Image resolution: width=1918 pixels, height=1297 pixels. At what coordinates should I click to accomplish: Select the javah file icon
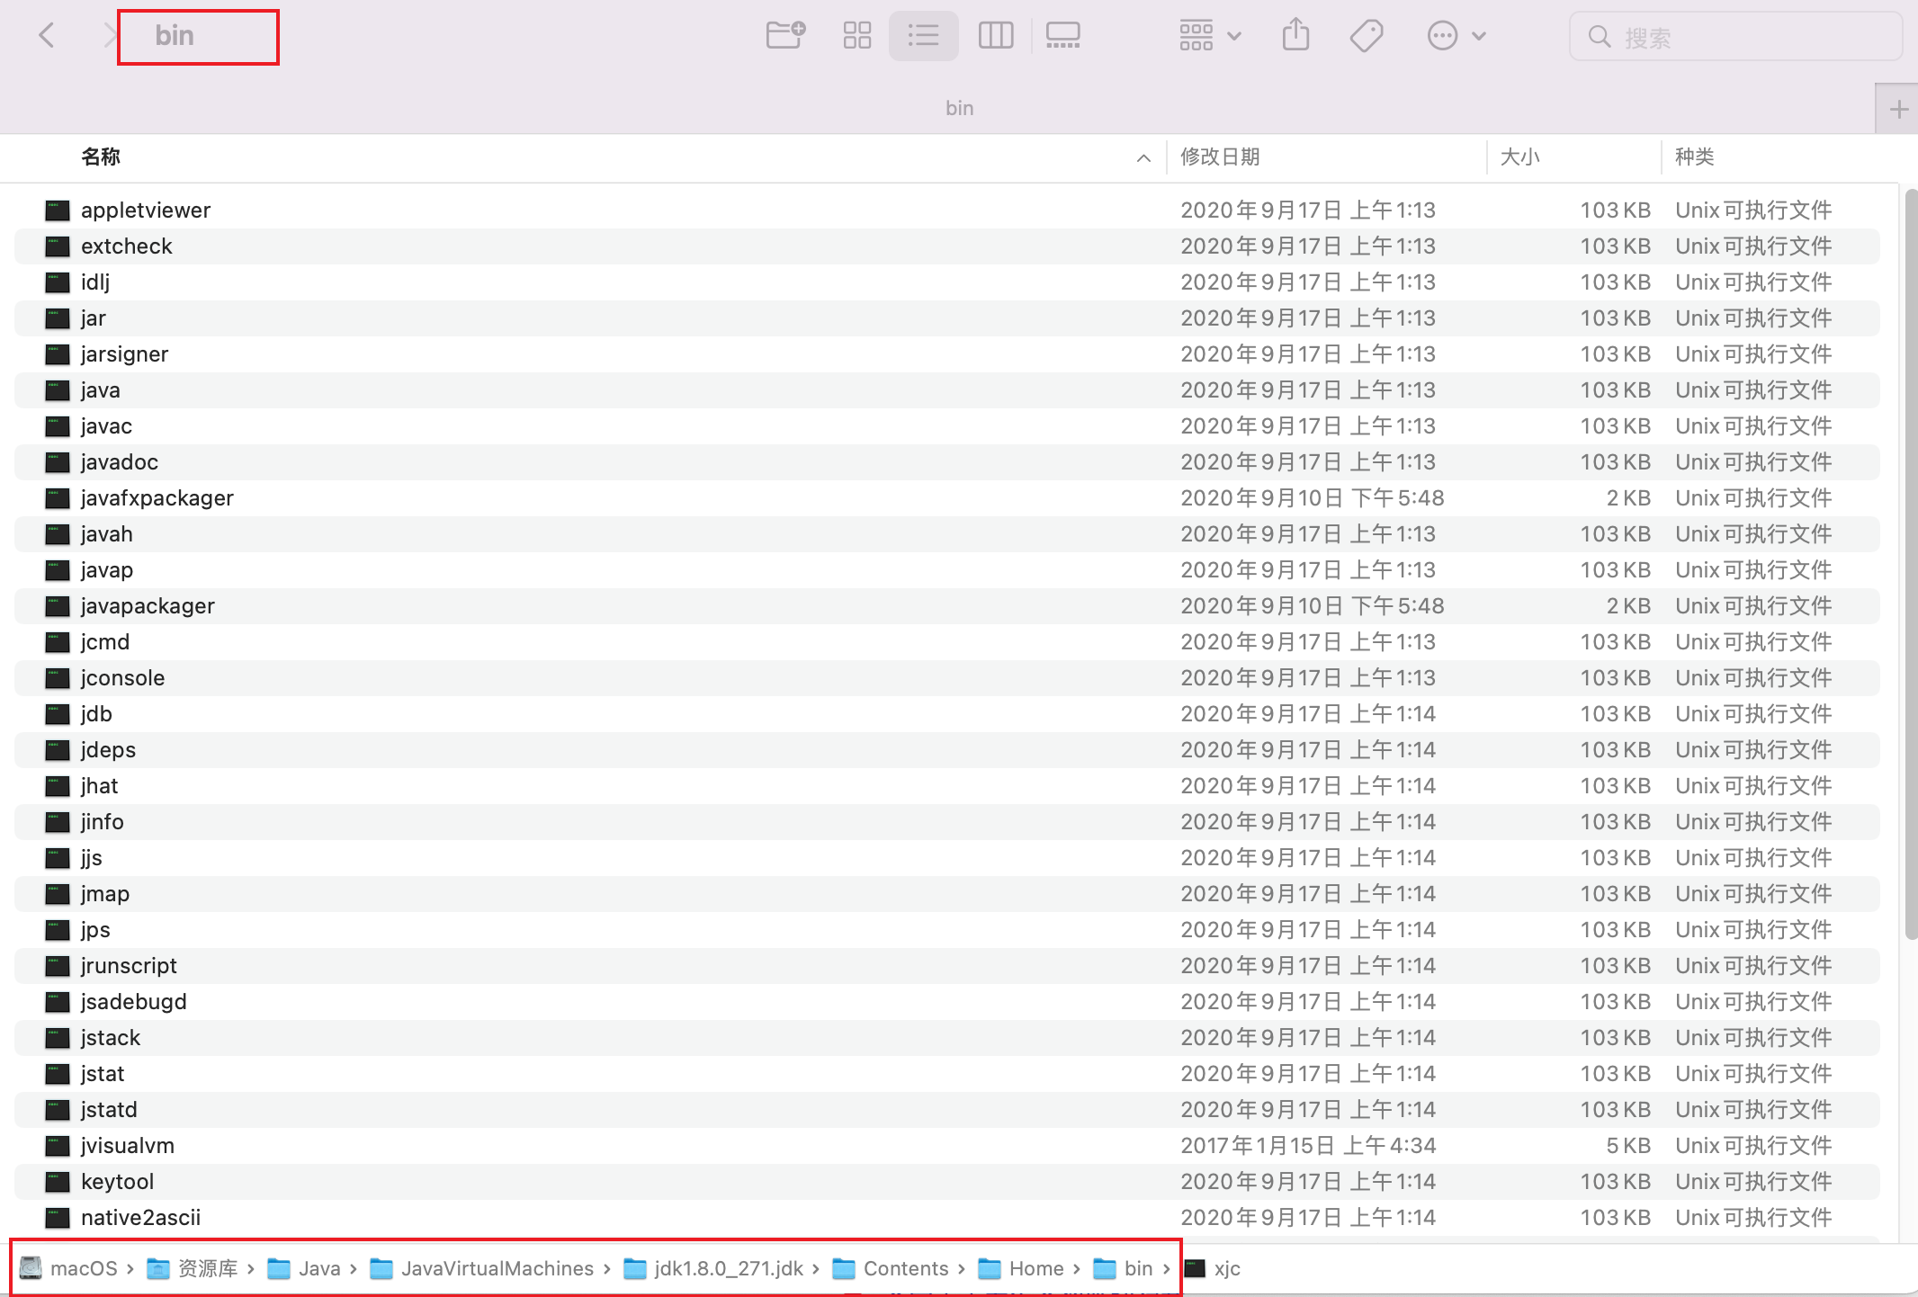(58, 534)
